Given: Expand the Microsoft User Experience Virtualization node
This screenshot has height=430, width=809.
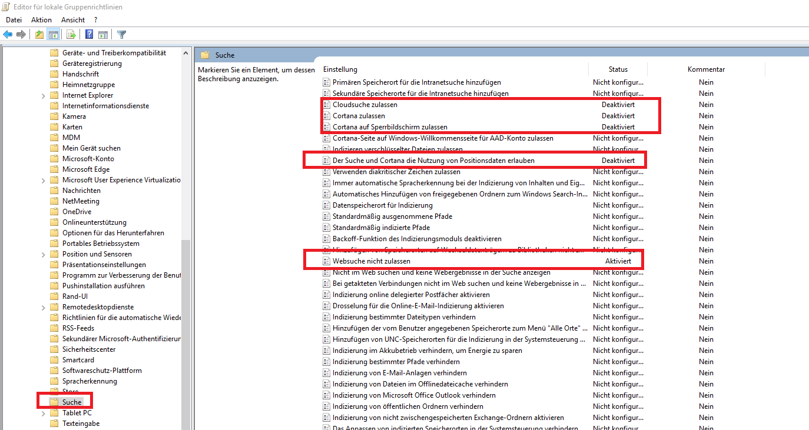Looking at the screenshot, I should coord(44,180).
